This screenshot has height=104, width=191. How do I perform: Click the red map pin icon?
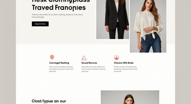(52, 57)
